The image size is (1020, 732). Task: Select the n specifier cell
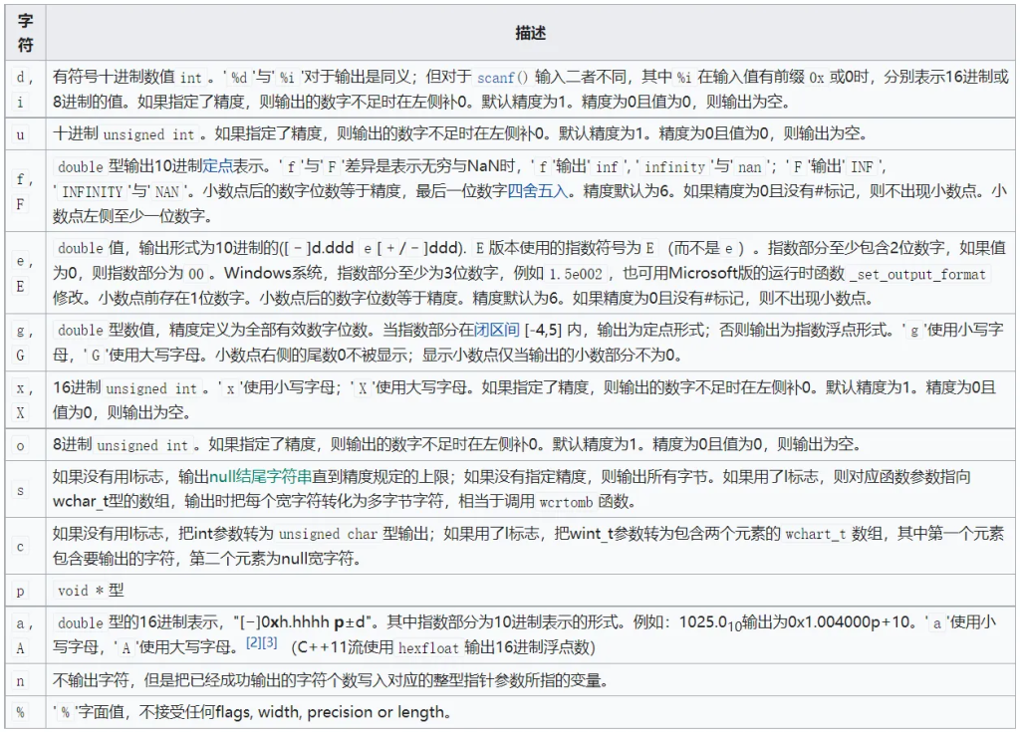[x=24, y=682]
